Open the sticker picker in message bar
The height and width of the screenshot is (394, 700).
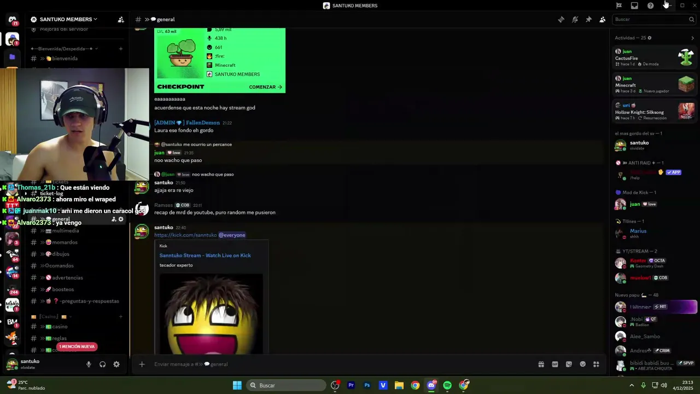coord(569,364)
